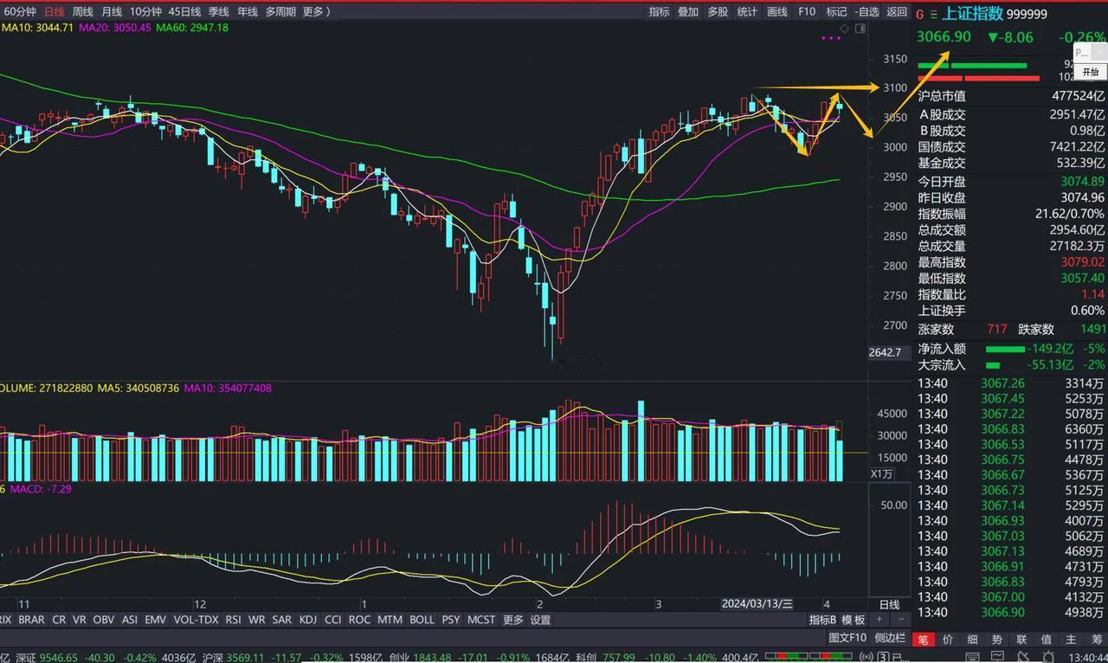
Task: Toggle the 侧边栏 sidebar
Action: pyautogui.click(x=891, y=638)
